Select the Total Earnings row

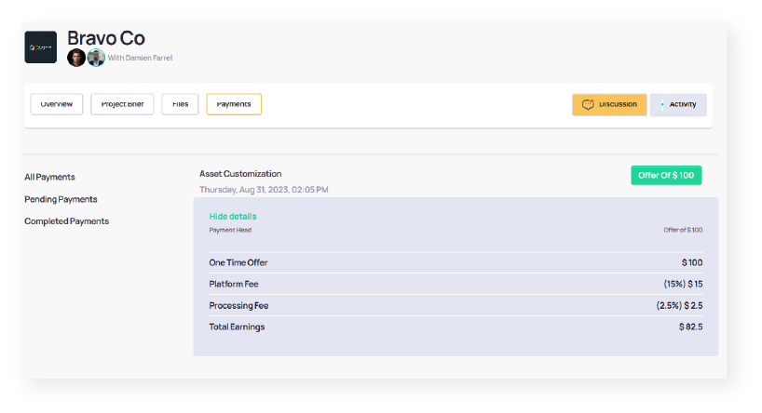click(456, 326)
